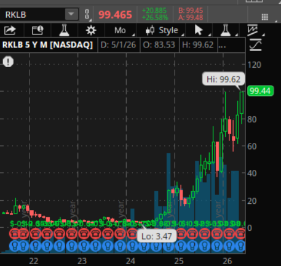Click the ask price A: 99.48

click(x=191, y=18)
